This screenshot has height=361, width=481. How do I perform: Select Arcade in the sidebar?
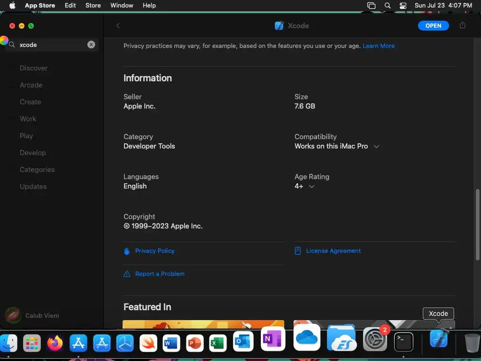tap(31, 85)
